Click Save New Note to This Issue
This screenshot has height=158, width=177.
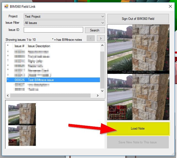tap(138, 142)
